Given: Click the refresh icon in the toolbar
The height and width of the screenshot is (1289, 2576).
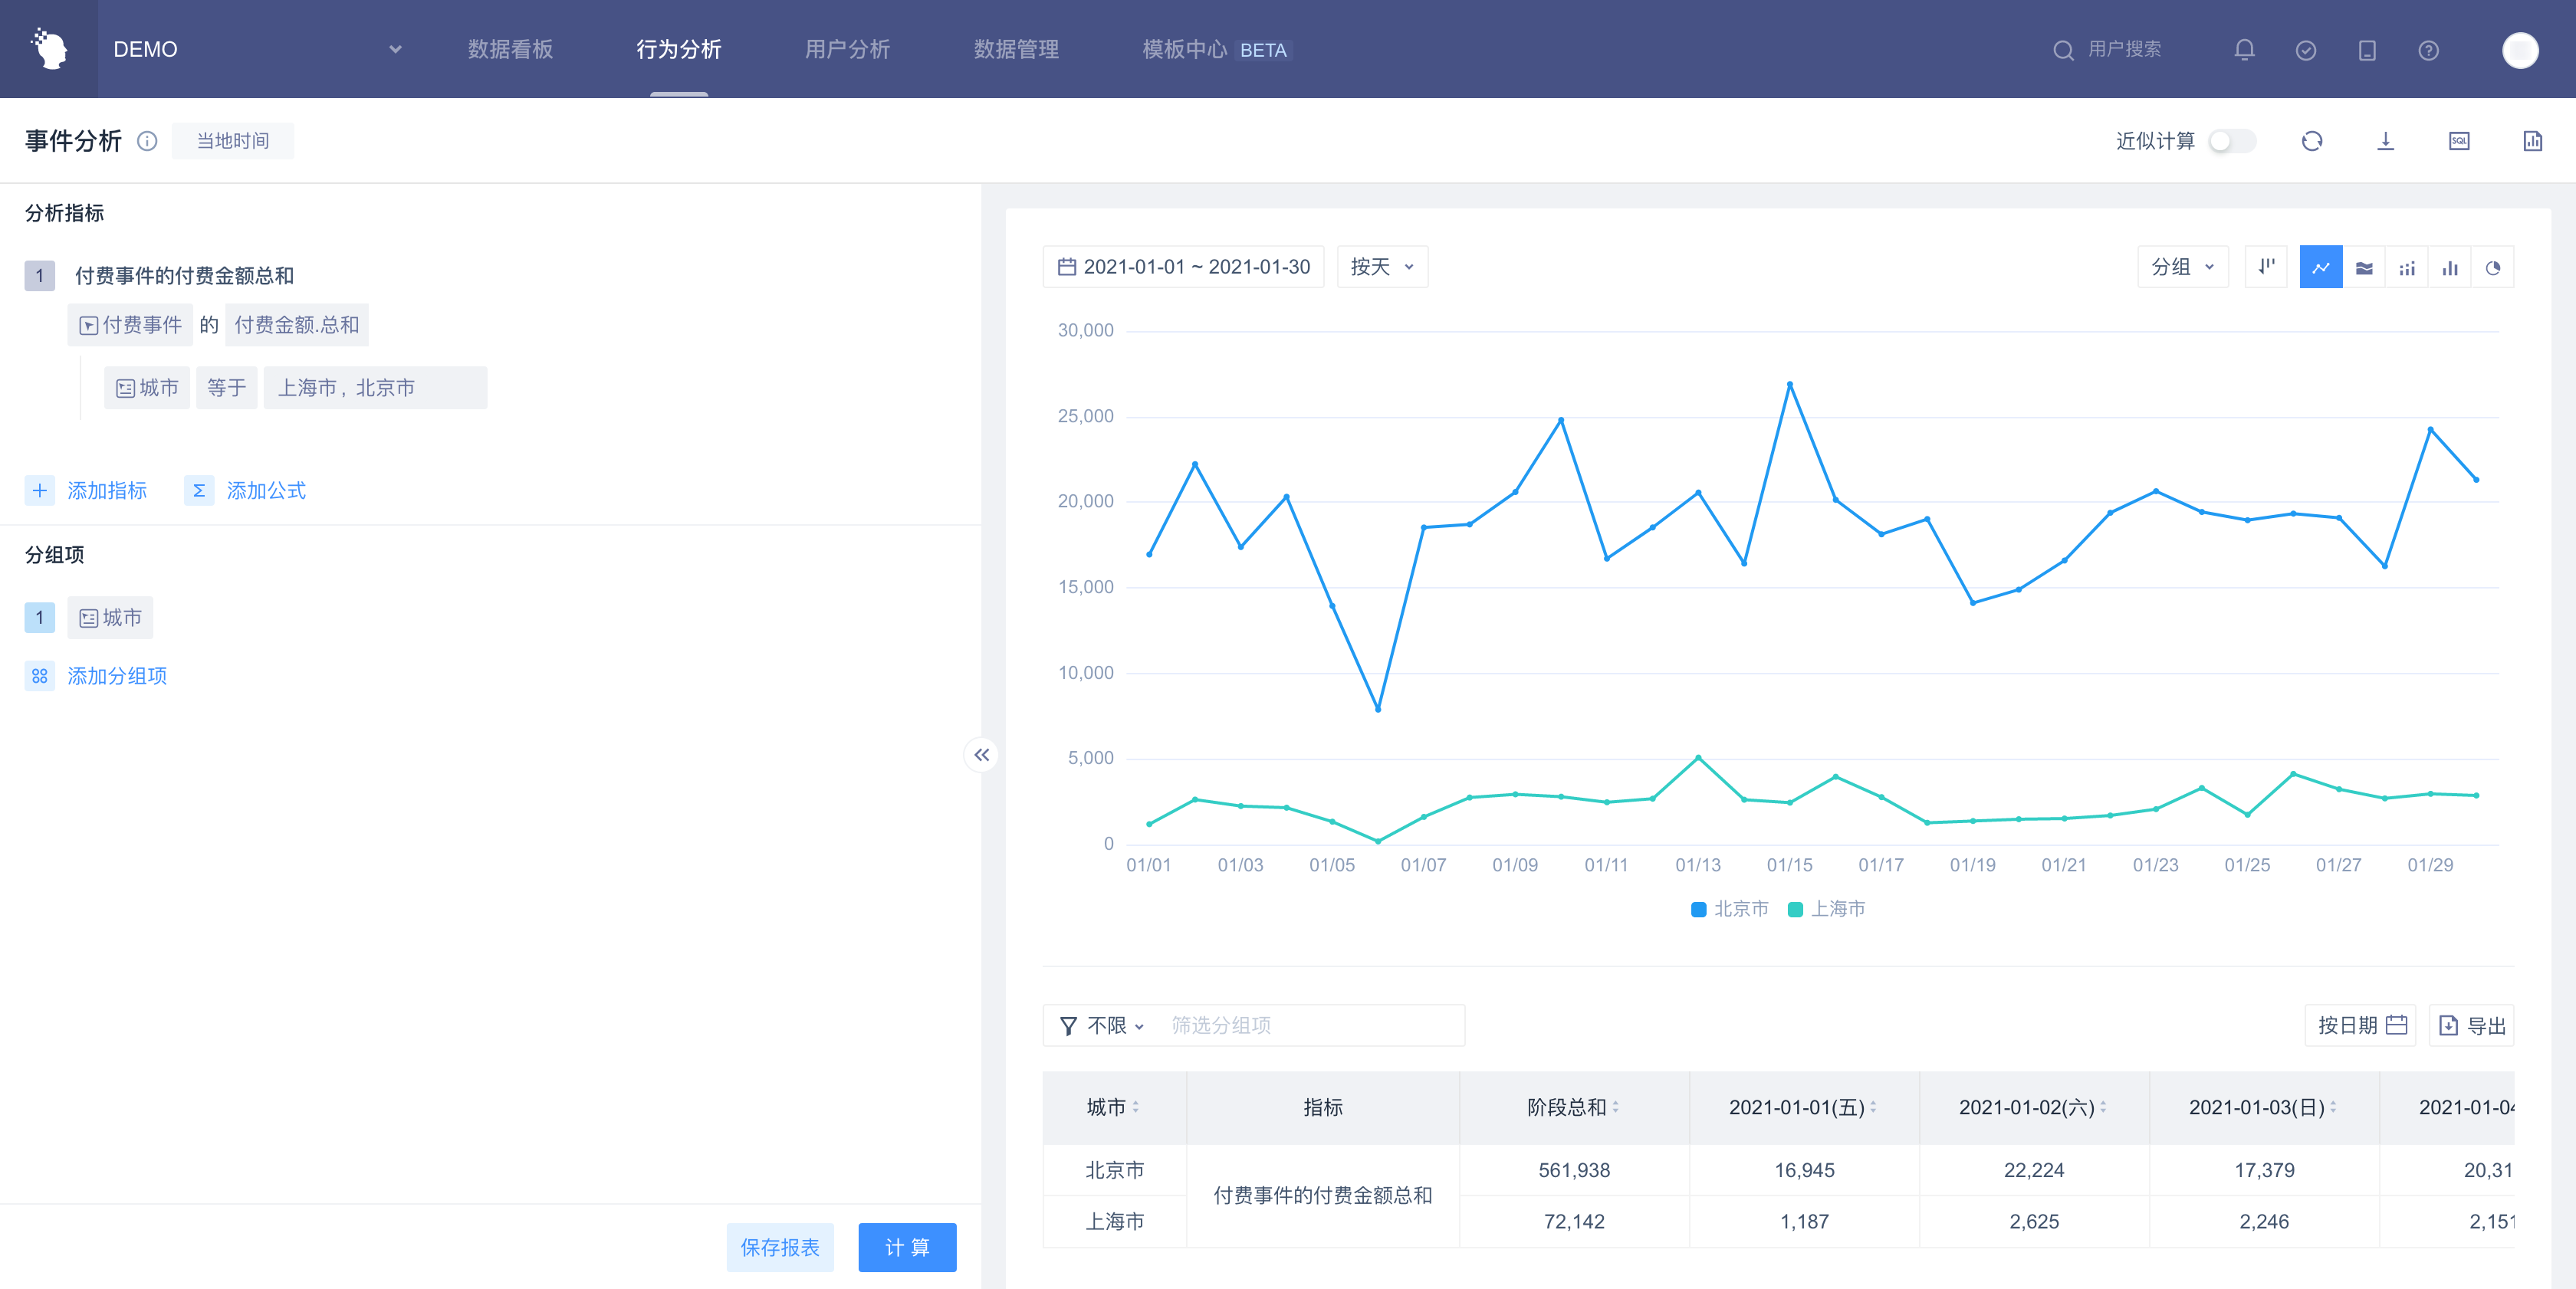Looking at the screenshot, I should pyautogui.click(x=2311, y=141).
